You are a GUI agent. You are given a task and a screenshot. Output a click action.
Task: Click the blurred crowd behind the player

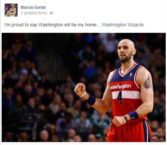point(43,87)
